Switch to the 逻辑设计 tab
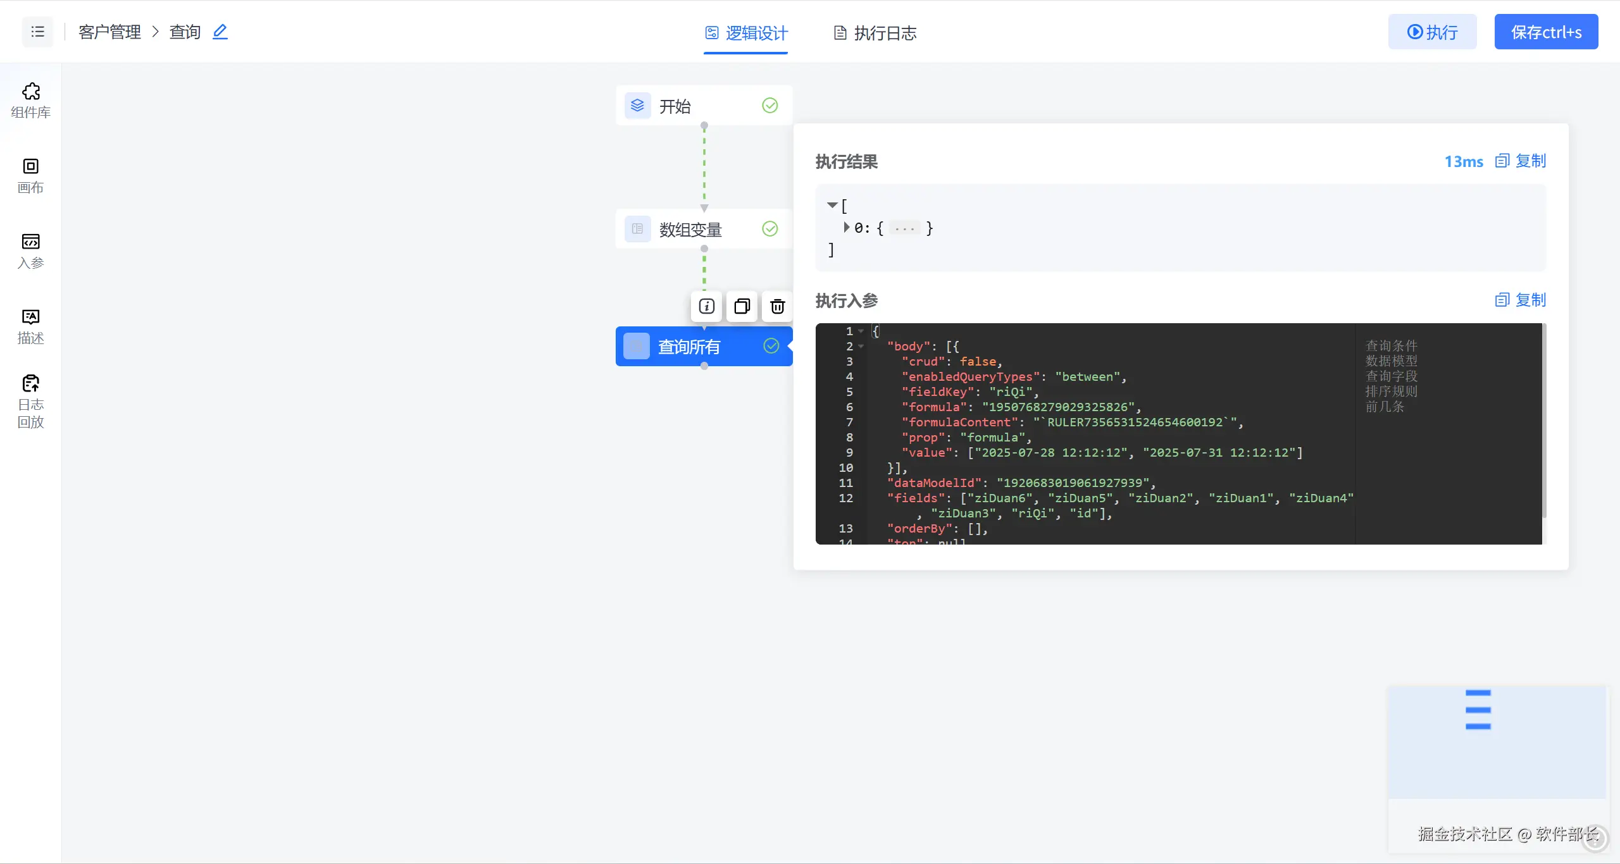Screen dimensions: 1620x864 [746, 33]
